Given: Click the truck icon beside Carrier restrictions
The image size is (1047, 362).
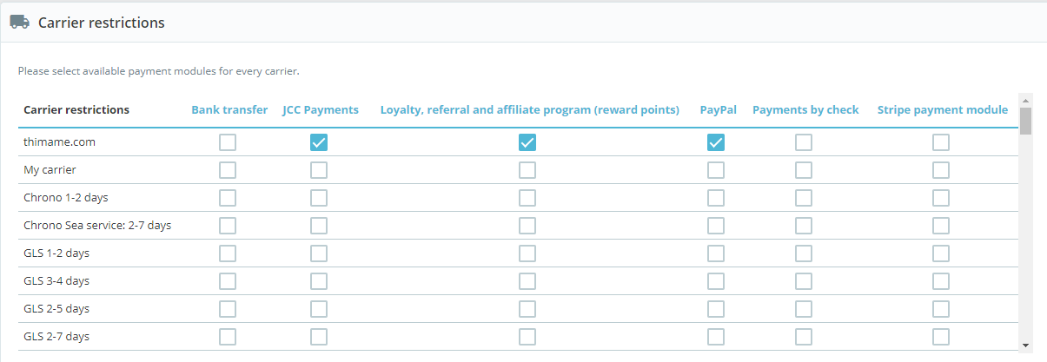Looking at the screenshot, I should click(19, 23).
